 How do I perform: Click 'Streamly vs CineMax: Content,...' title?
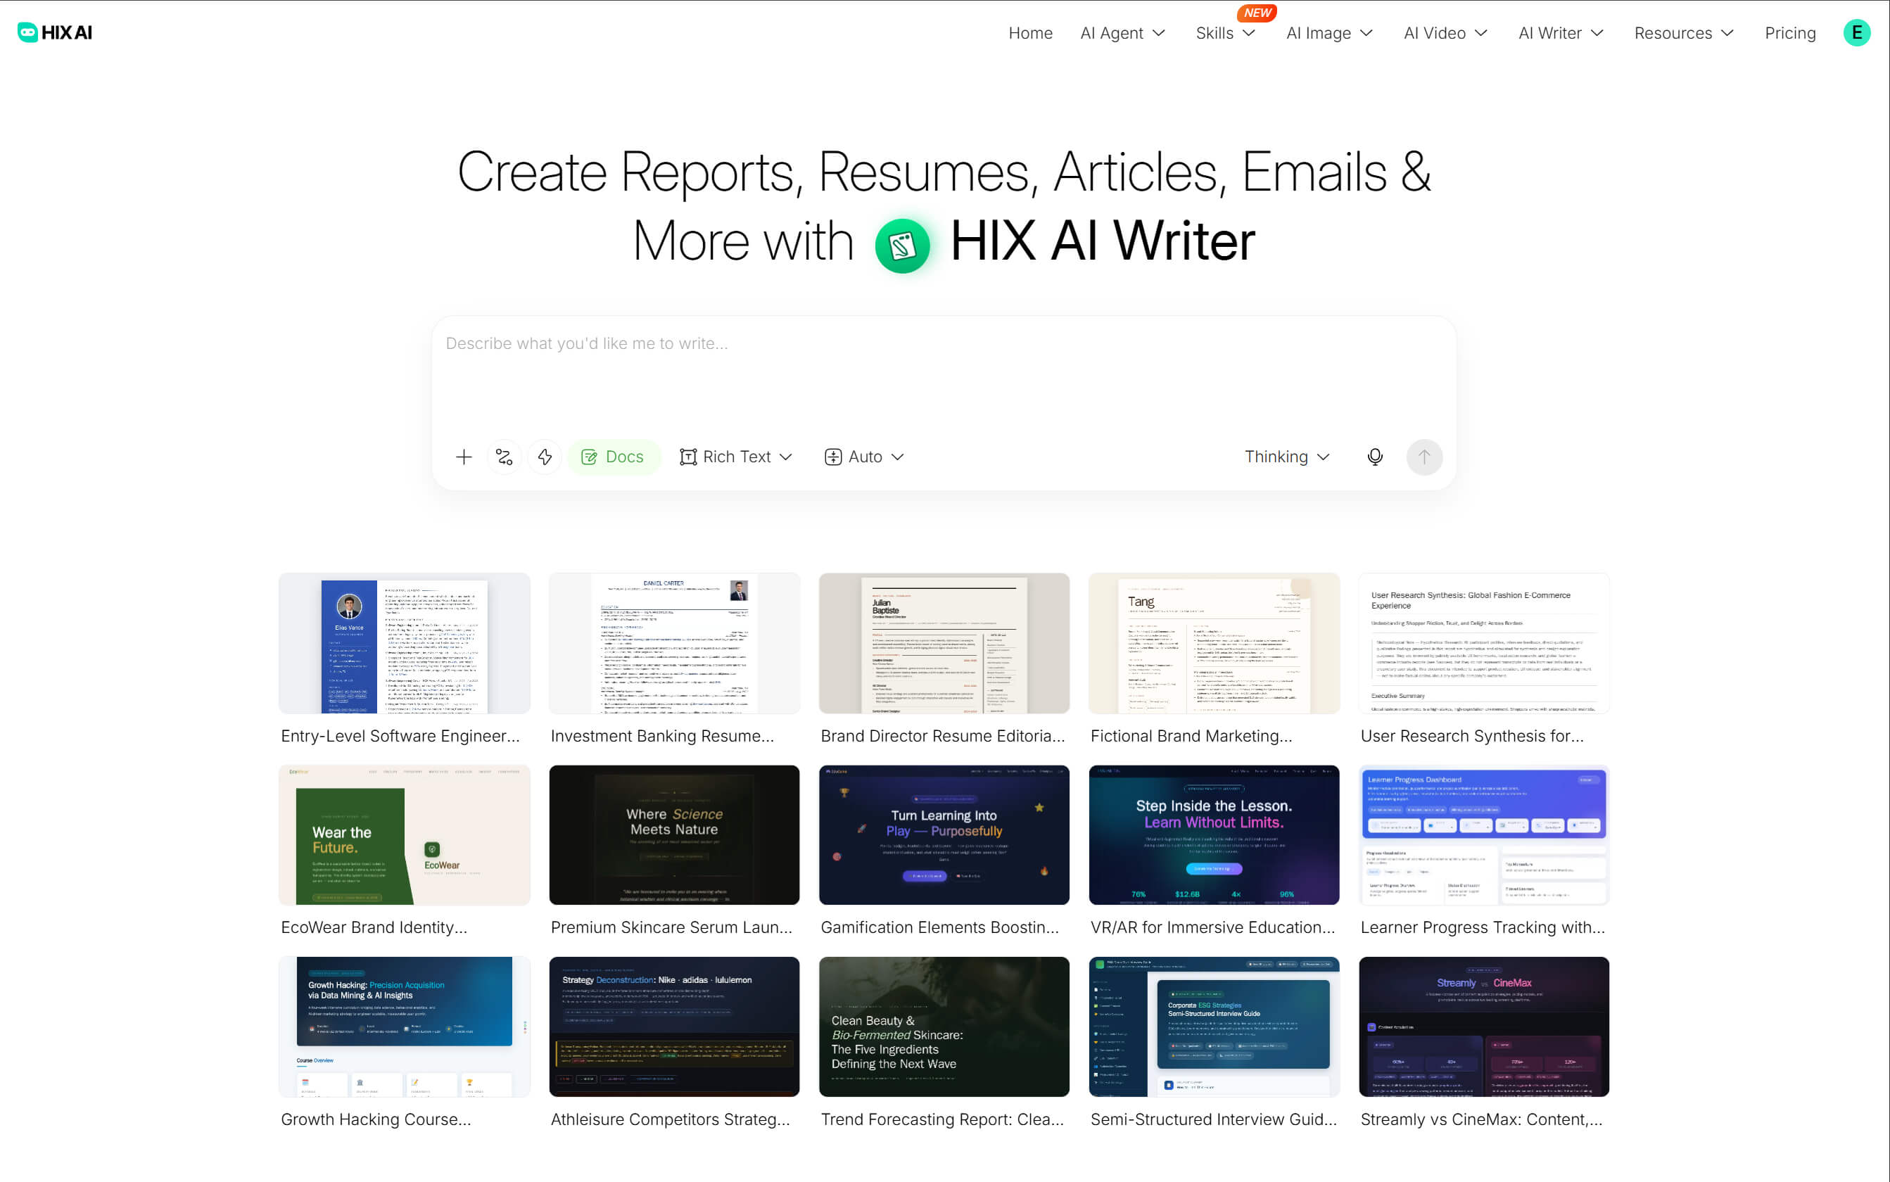point(1482,1119)
